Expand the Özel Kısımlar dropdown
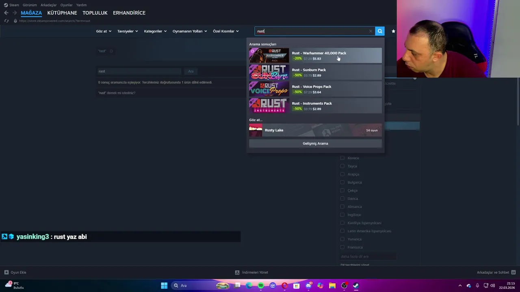The height and width of the screenshot is (292, 520). pyautogui.click(x=226, y=31)
